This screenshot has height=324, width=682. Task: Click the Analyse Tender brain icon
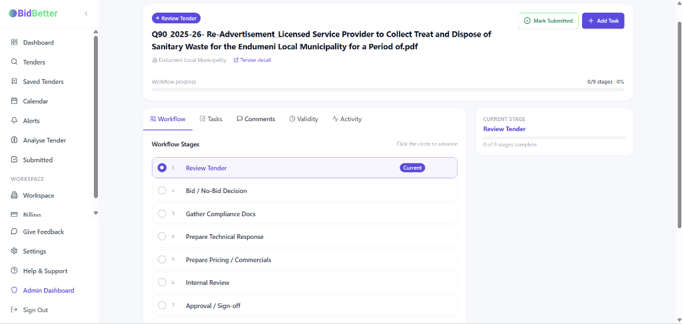[x=15, y=140]
